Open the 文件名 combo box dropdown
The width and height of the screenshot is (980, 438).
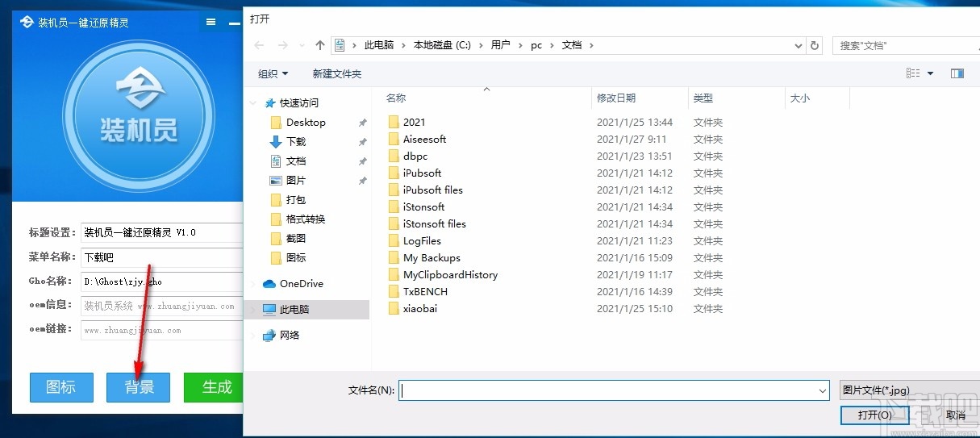click(x=823, y=390)
